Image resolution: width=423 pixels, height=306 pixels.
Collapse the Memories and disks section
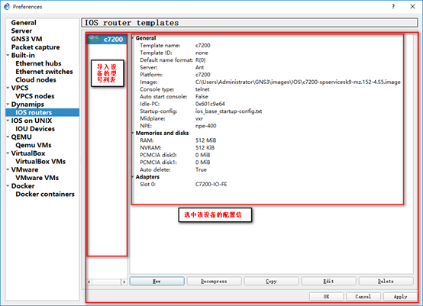(133, 133)
